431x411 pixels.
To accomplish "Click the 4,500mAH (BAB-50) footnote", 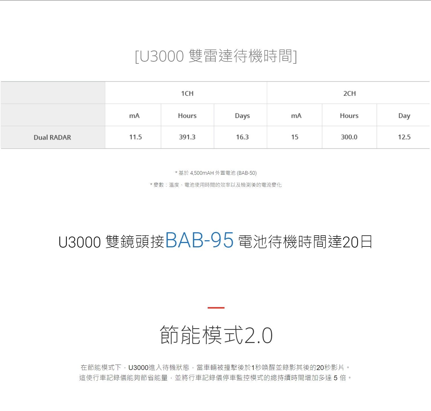I will pyautogui.click(x=216, y=173).
